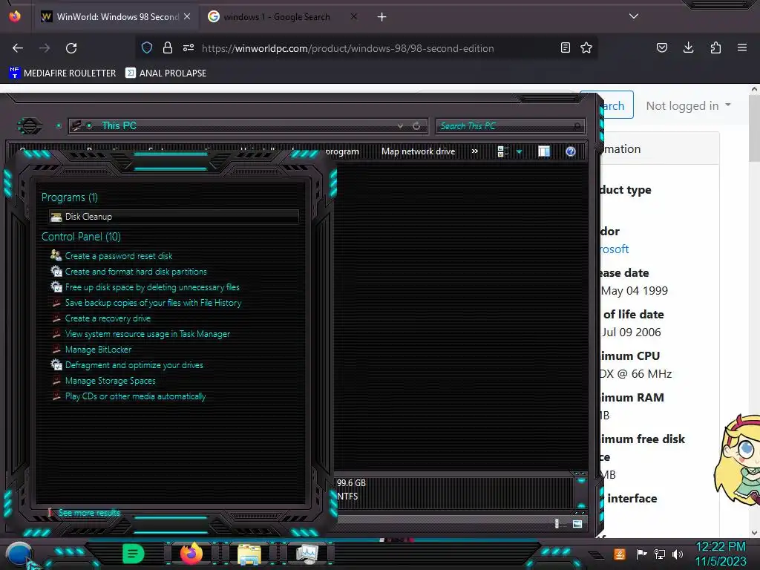The image size is (760, 570).
Task: Open File Explorer from the taskbar
Action: tap(249, 554)
